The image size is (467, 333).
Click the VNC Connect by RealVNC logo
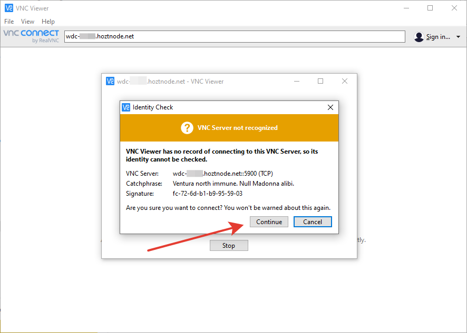(31, 36)
